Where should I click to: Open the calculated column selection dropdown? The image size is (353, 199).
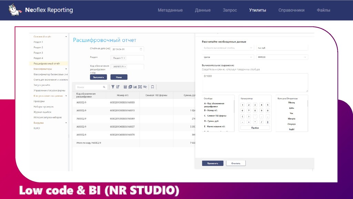coord(228,48)
